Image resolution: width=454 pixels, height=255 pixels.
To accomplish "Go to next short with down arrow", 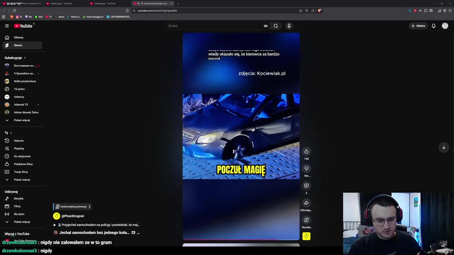I will pos(444,147).
